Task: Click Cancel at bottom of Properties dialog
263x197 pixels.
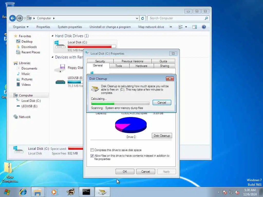Action: coord(146,172)
